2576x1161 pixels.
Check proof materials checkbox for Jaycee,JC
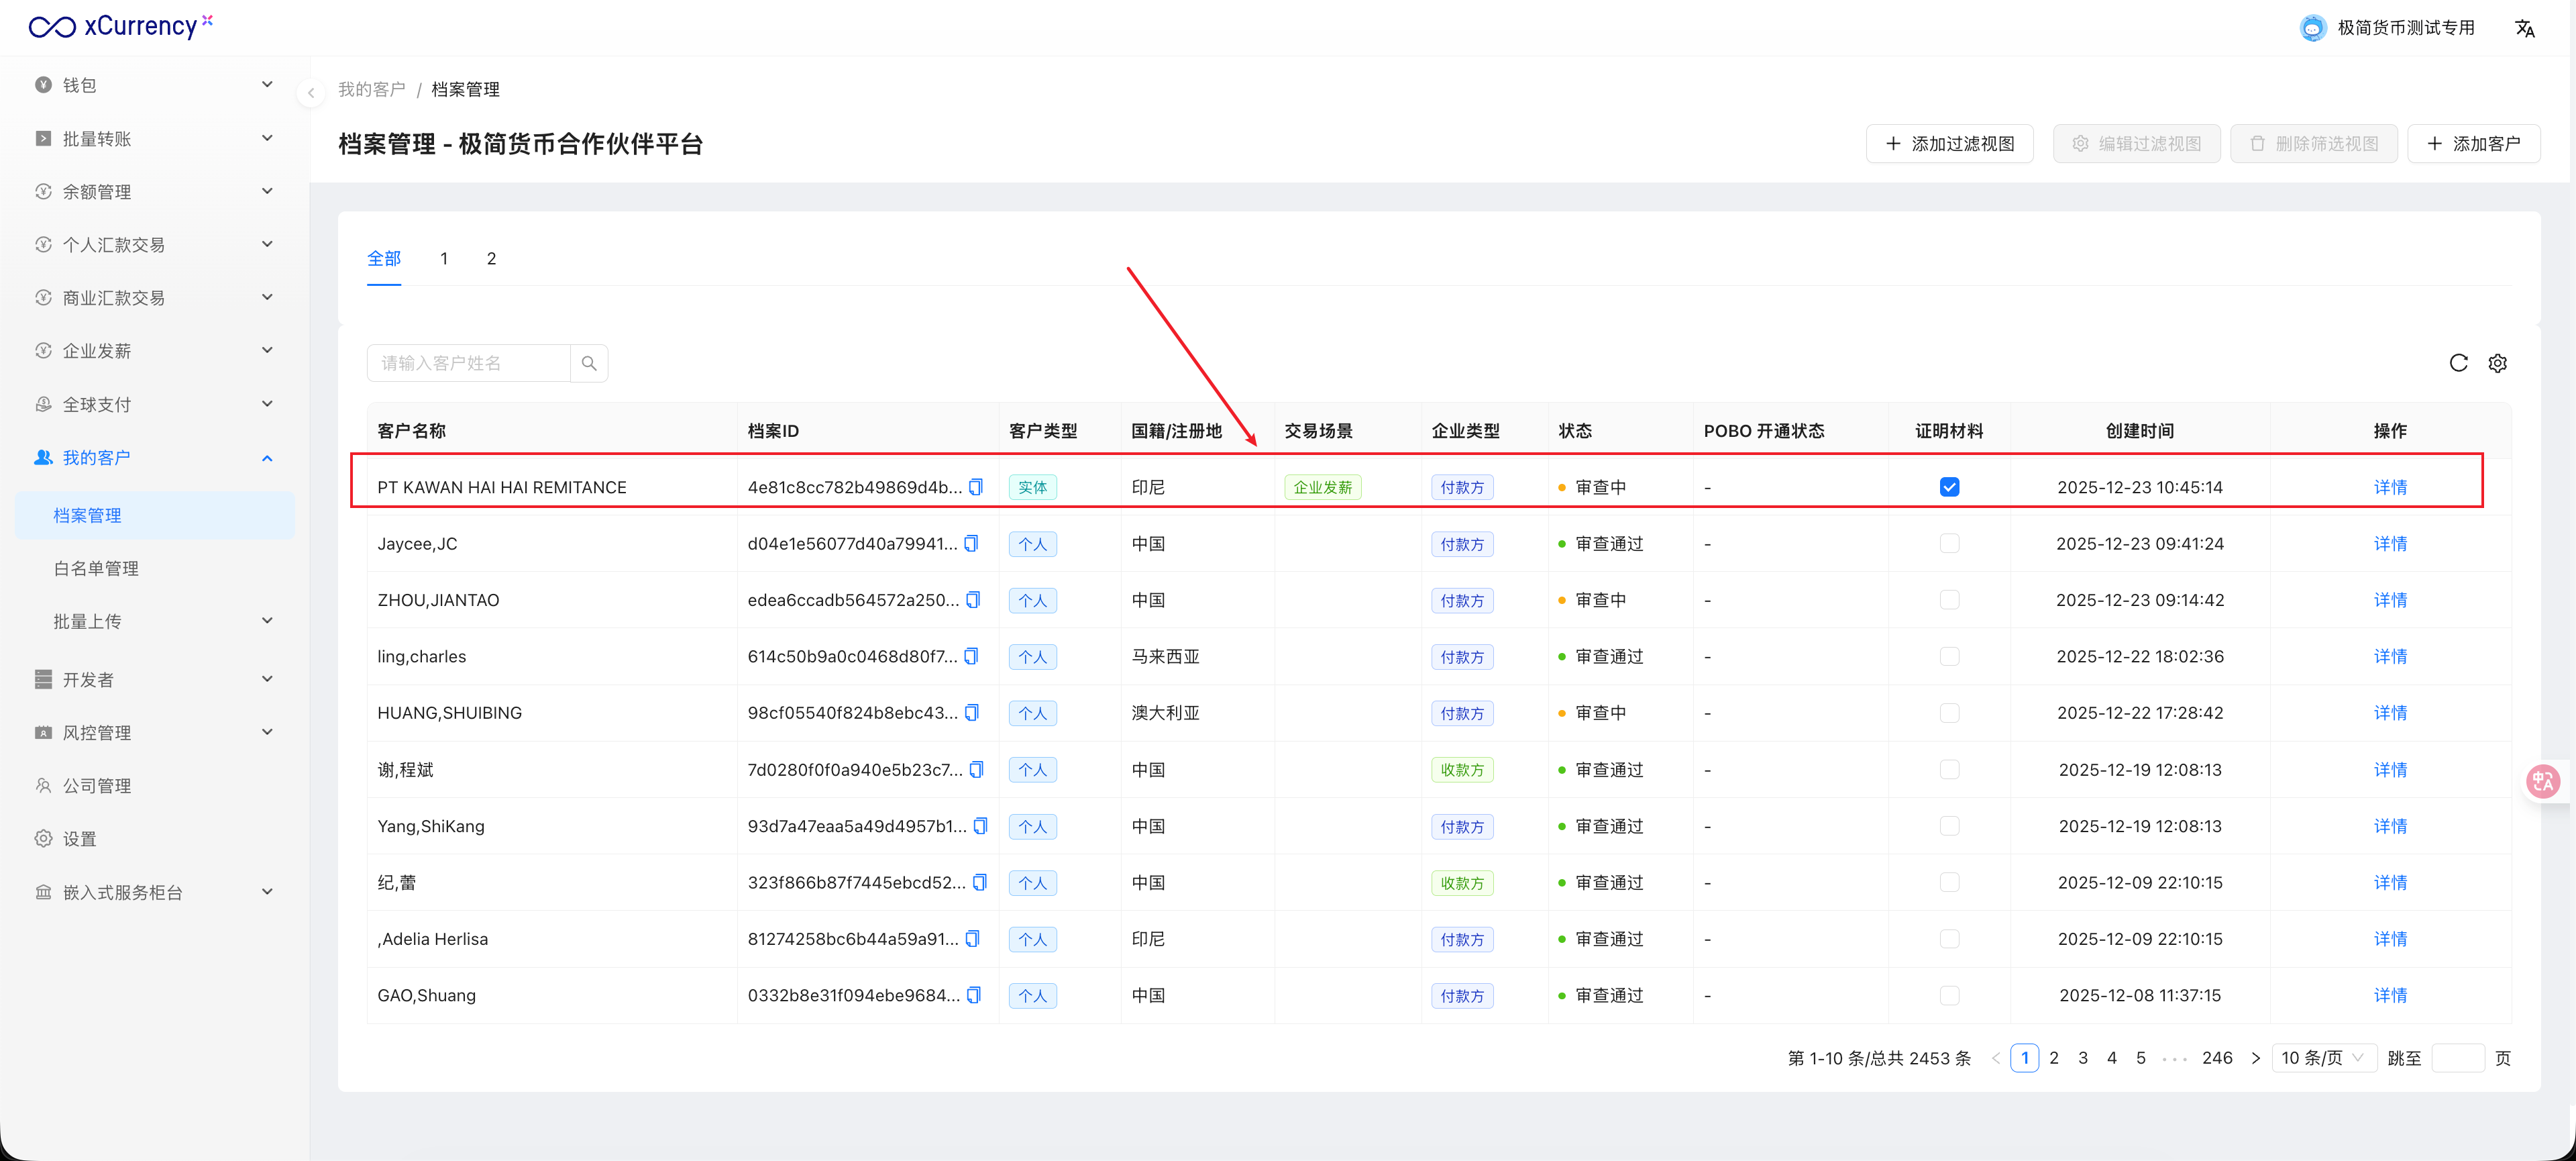[1949, 544]
